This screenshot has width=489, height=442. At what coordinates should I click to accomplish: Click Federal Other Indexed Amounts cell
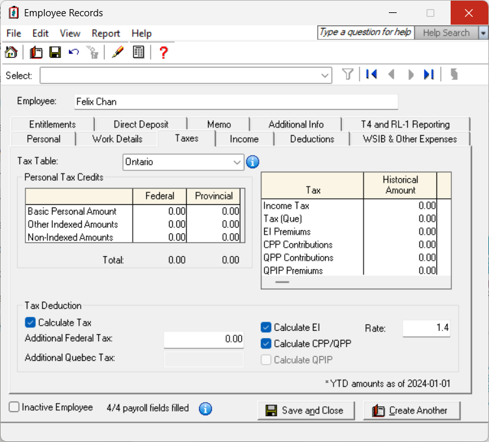point(159,224)
